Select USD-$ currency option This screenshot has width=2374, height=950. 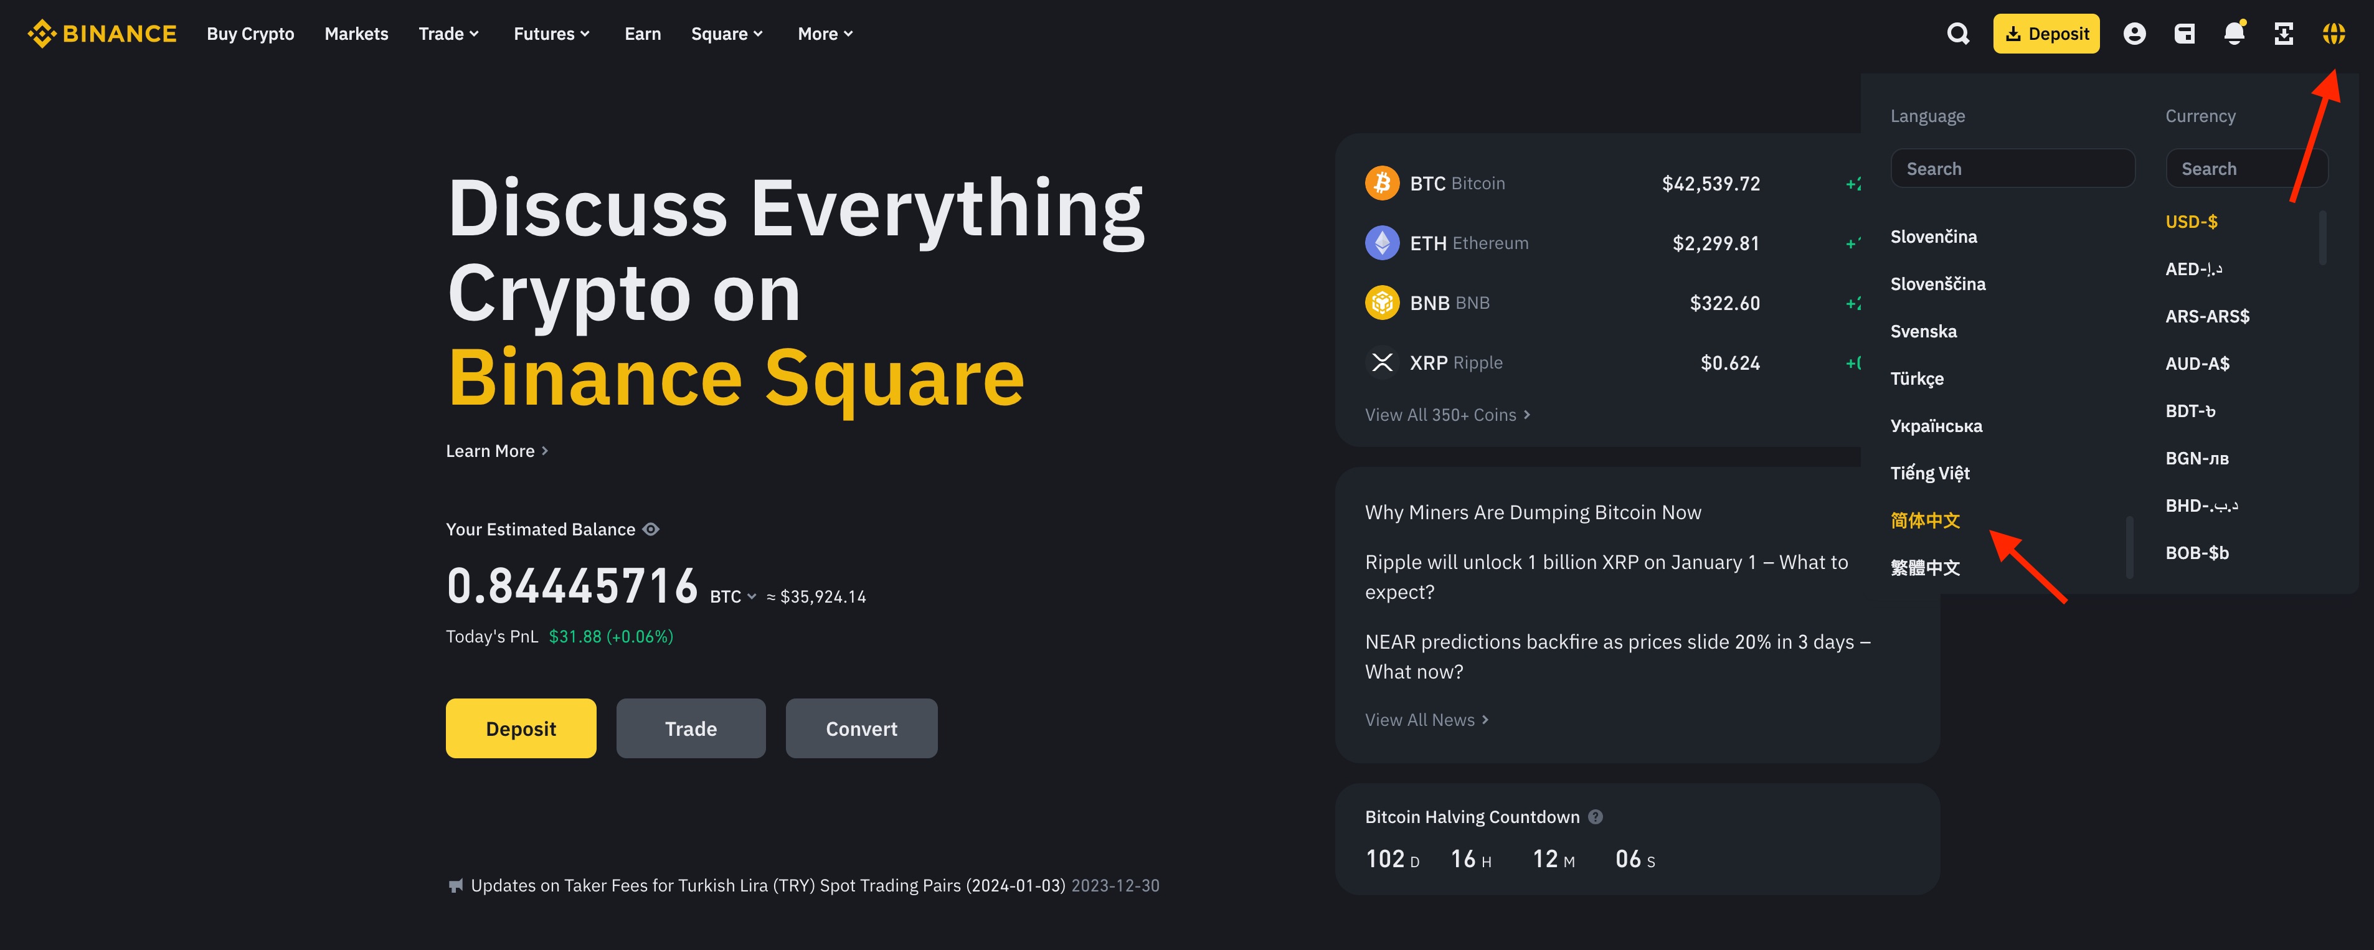(x=2192, y=222)
